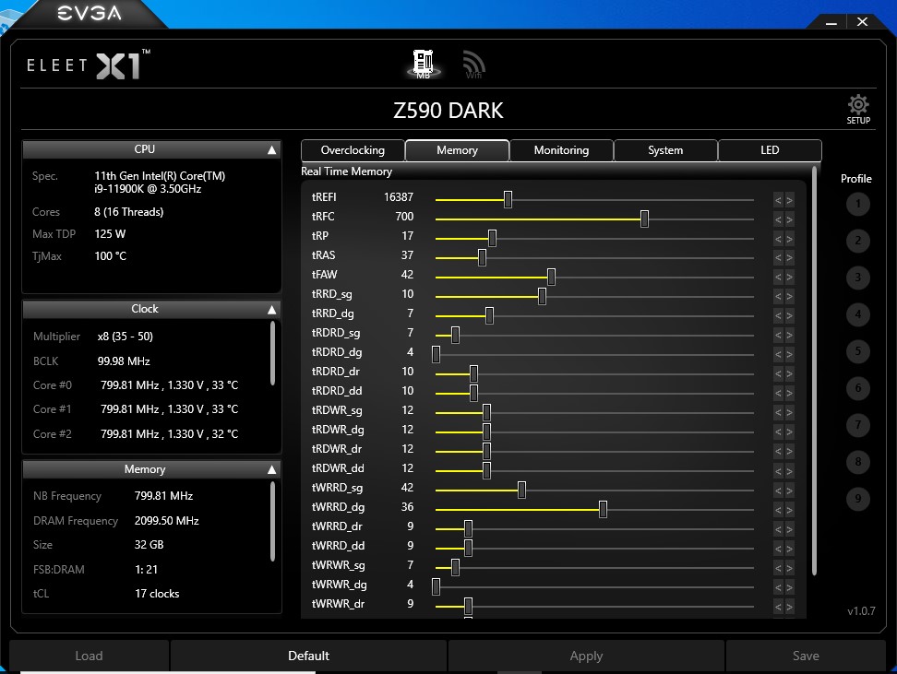Select Profile 2
The image size is (897, 674).
click(857, 241)
